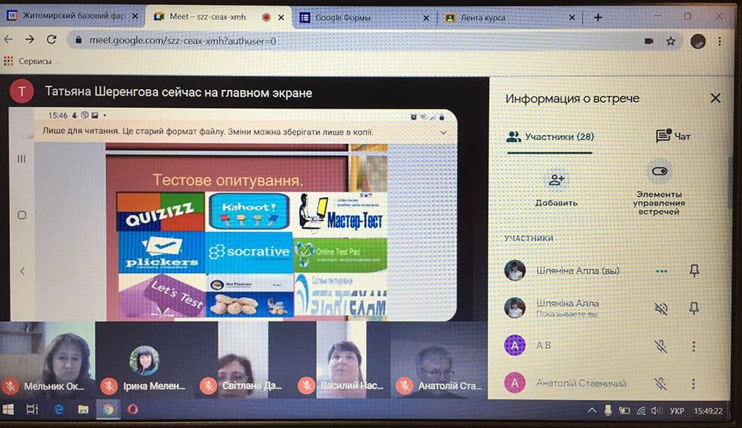Show hidden tray icons chevron
Viewport: 742px width, 428px height.
coord(591,411)
